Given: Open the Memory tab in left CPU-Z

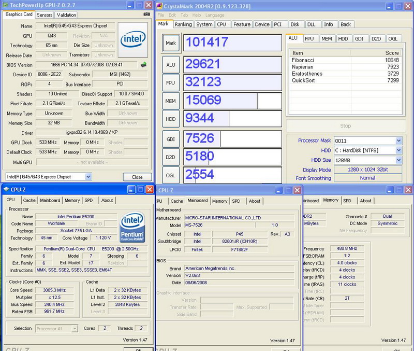Looking at the screenshot, I should click(x=72, y=200).
